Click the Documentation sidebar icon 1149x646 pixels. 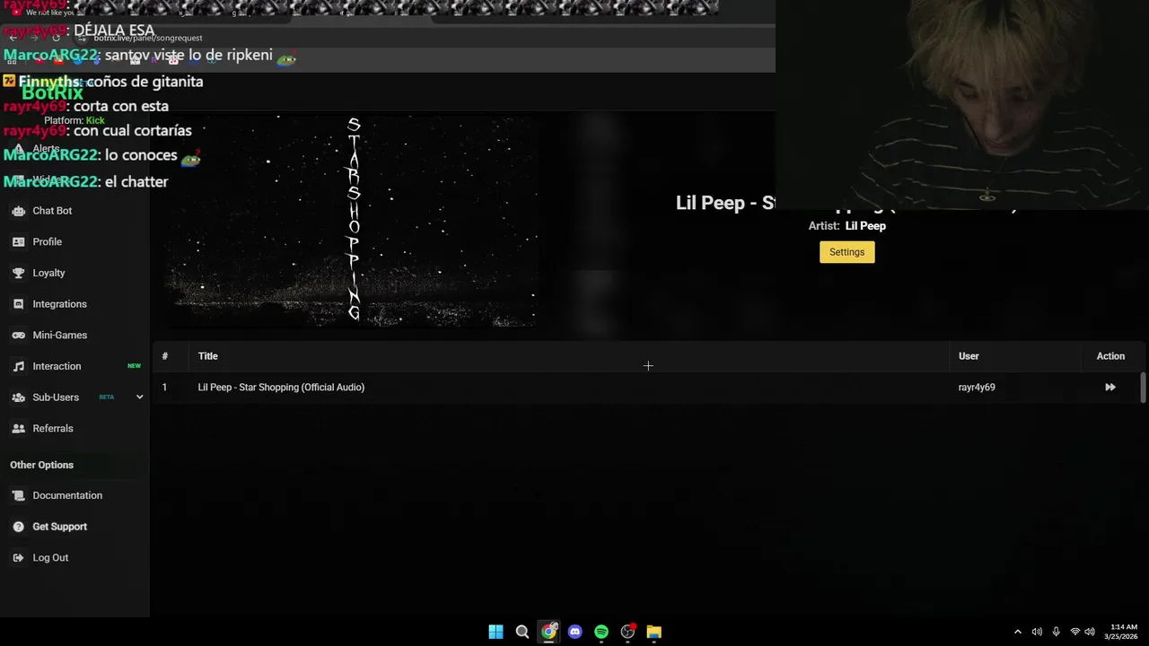click(x=18, y=495)
